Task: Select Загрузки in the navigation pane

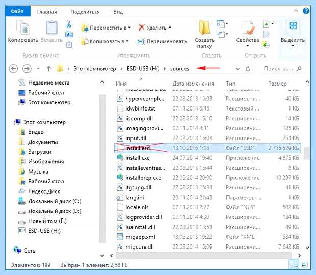Action: pos(40,152)
